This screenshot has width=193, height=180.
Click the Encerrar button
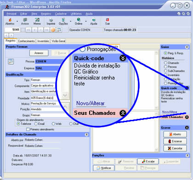(175, 141)
